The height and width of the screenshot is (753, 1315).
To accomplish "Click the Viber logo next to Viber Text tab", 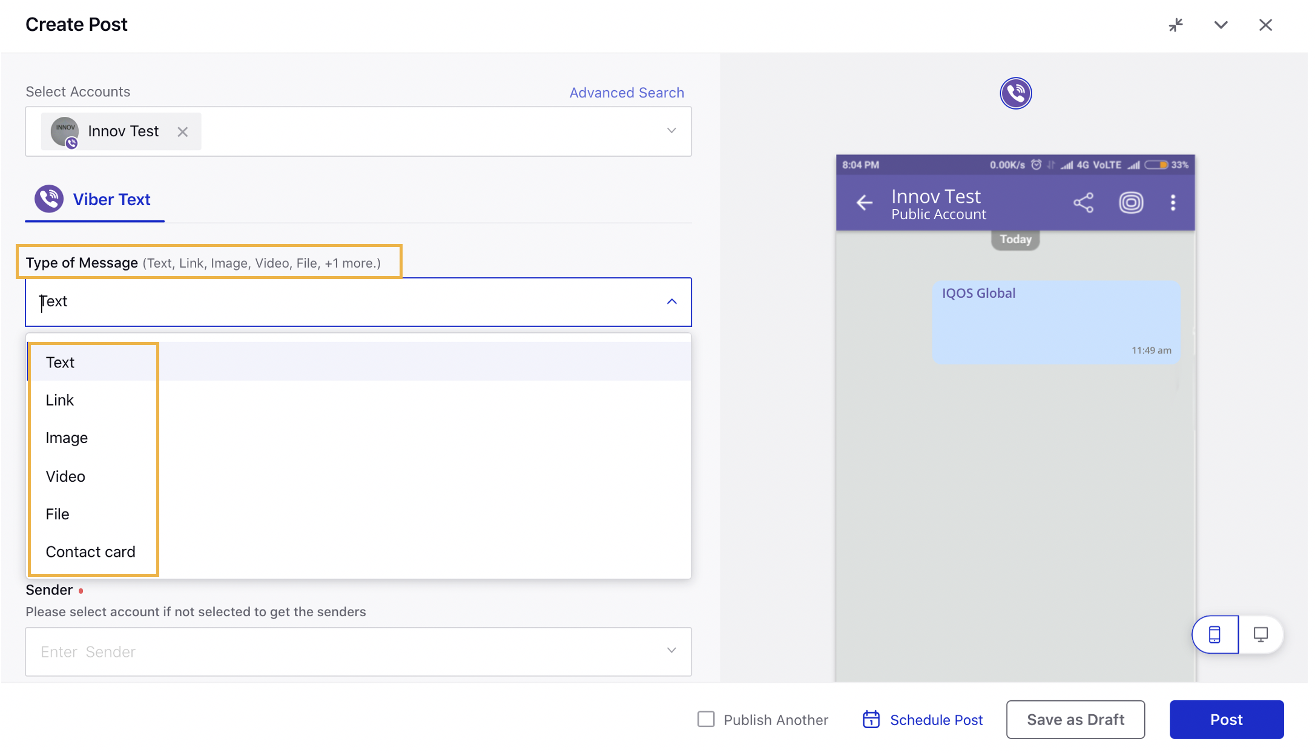I will click(x=49, y=199).
